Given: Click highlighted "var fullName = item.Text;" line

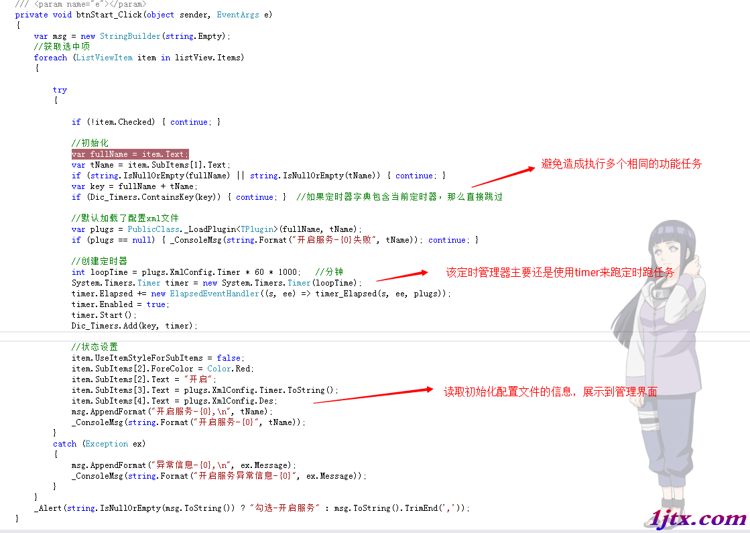Looking at the screenshot, I should (x=130, y=154).
